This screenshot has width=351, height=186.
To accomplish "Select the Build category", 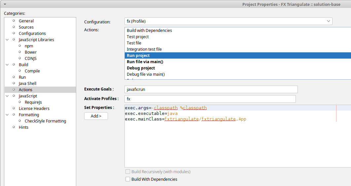I will coord(23,65).
